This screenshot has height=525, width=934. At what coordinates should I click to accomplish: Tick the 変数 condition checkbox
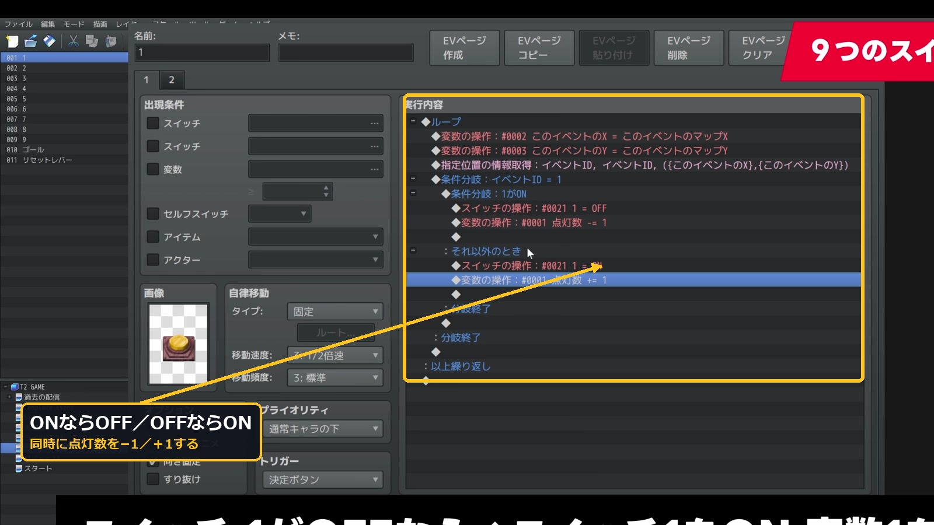click(153, 169)
